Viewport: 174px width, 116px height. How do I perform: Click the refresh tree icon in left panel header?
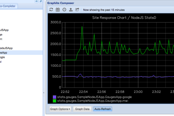coord(41,1)
